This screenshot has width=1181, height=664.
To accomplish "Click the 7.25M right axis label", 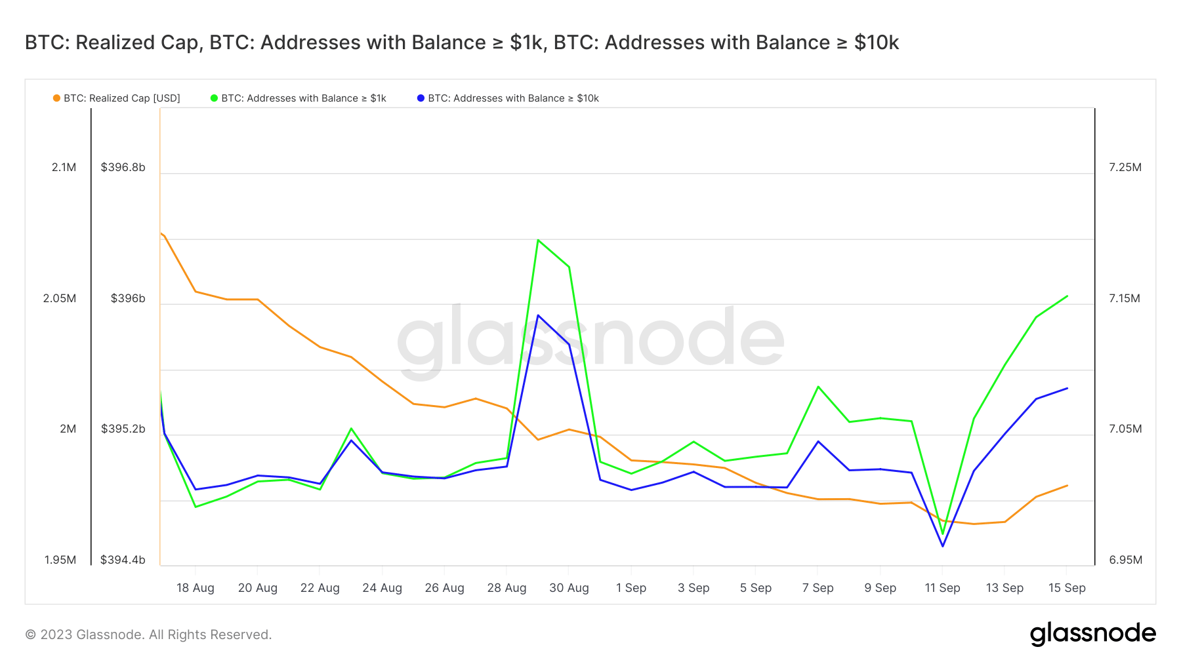I will coord(1125,167).
